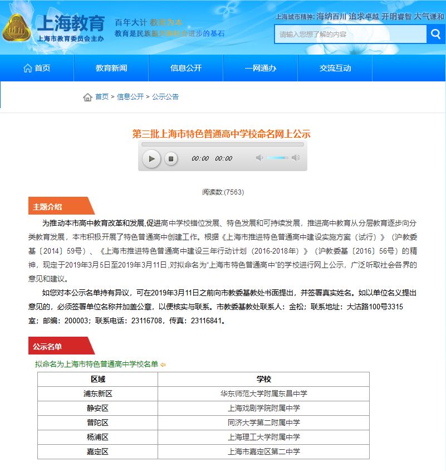Open the 教育新闻 navigation menu

(111, 67)
